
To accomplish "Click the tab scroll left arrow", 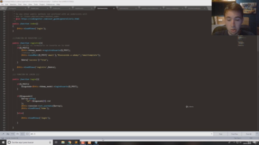I will click(x=2, y=8).
